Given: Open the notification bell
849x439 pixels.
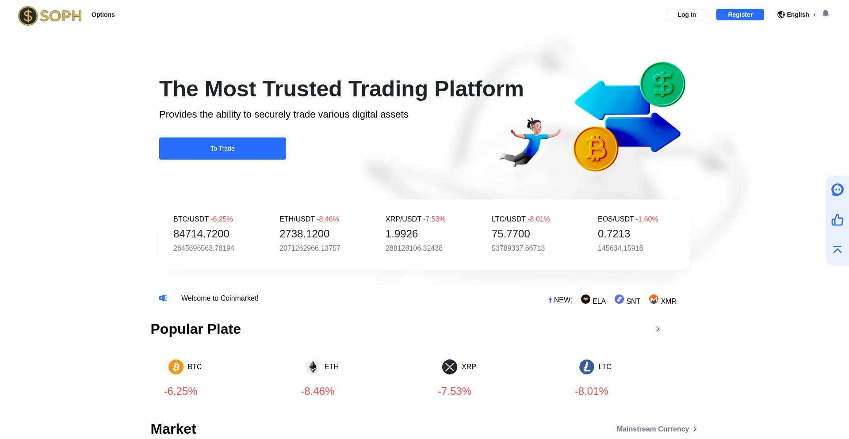Looking at the screenshot, I should (826, 14).
